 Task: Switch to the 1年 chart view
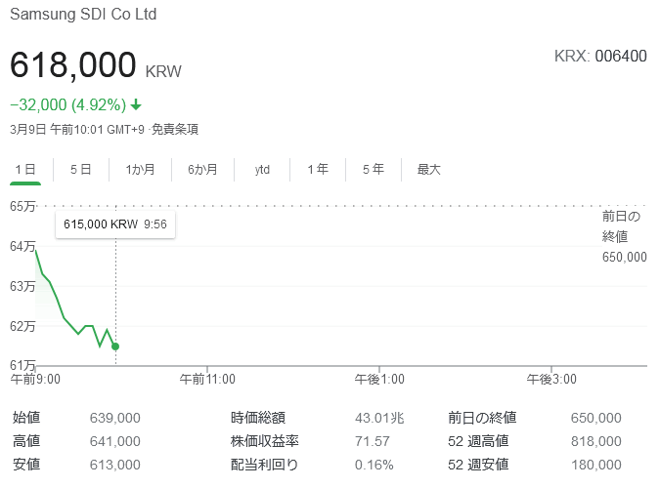pos(318,170)
